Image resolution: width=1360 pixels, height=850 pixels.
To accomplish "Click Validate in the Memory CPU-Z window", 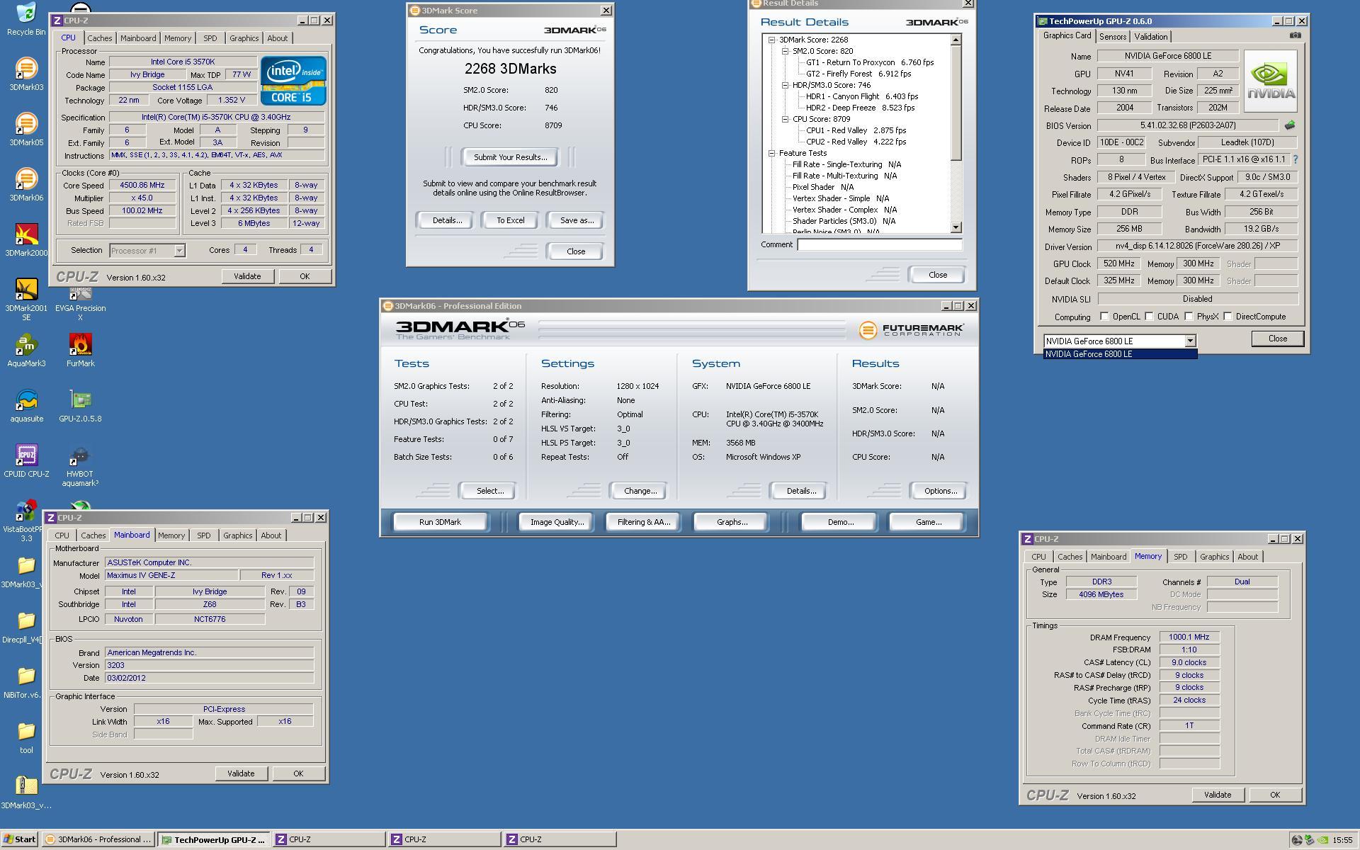I will (x=1217, y=795).
